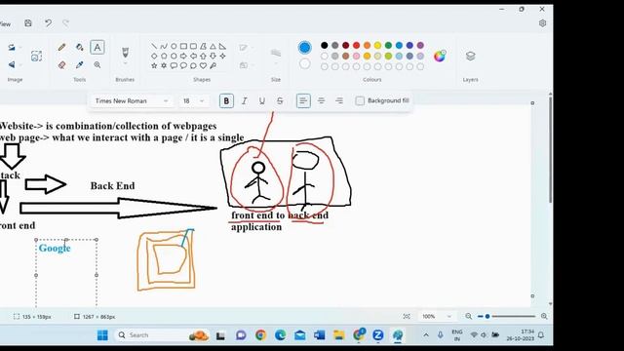Open Google Chrome from taskbar

(x=260, y=335)
